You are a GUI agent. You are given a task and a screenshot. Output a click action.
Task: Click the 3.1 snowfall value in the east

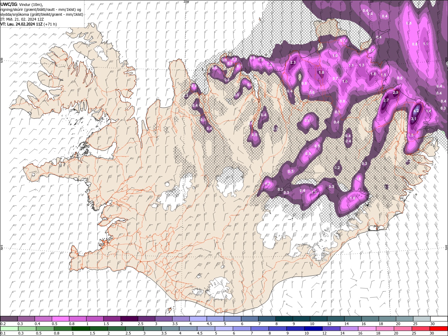[x=413, y=119]
